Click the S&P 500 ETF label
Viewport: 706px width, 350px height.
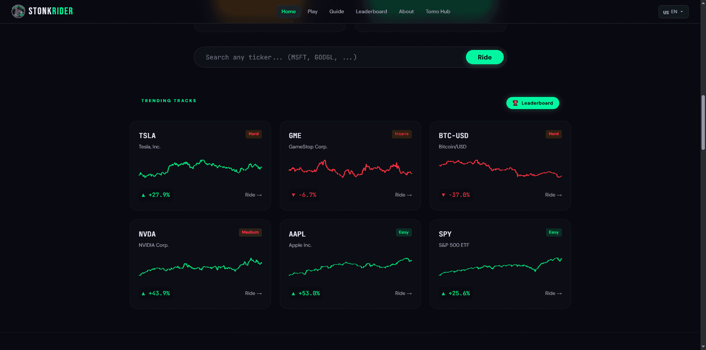(x=454, y=245)
